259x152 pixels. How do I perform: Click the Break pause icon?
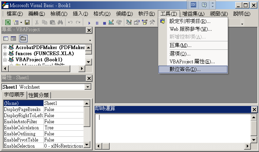(x=97, y=23)
